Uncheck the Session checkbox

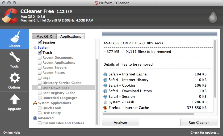pos(40,42)
